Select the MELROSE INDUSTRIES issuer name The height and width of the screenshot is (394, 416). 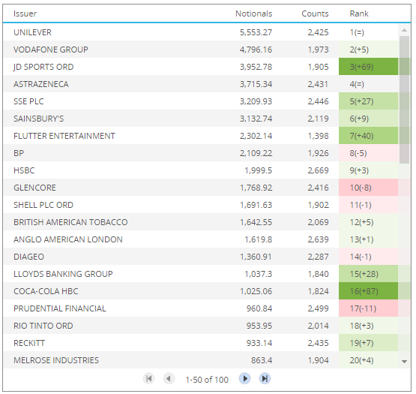click(56, 360)
